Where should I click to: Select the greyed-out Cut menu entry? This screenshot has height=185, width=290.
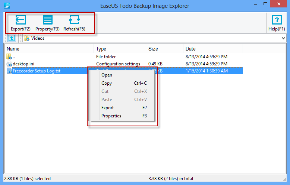pyautogui.click(x=122, y=91)
